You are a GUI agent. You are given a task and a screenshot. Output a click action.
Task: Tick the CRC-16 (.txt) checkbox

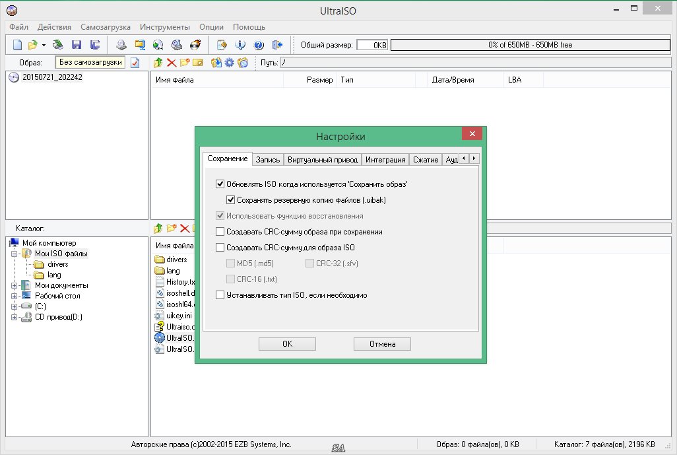pos(230,279)
